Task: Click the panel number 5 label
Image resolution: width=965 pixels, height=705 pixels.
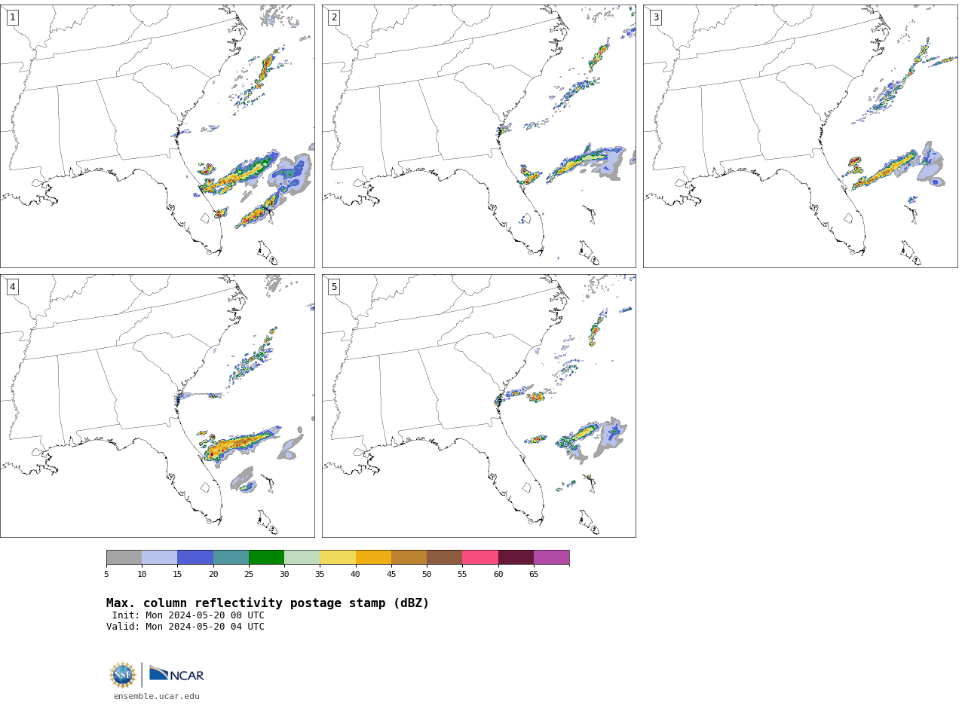Action: click(x=334, y=287)
